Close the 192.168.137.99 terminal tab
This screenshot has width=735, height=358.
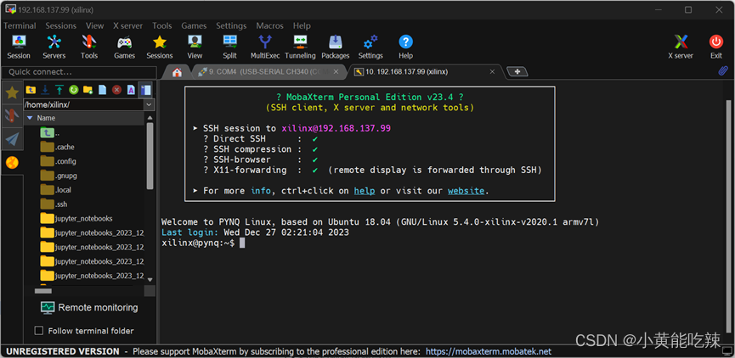[x=492, y=71]
